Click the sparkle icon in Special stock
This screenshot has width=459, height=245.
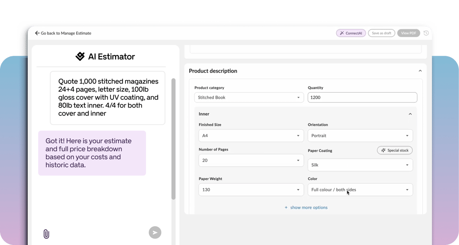pyautogui.click(x=383, y=150)
